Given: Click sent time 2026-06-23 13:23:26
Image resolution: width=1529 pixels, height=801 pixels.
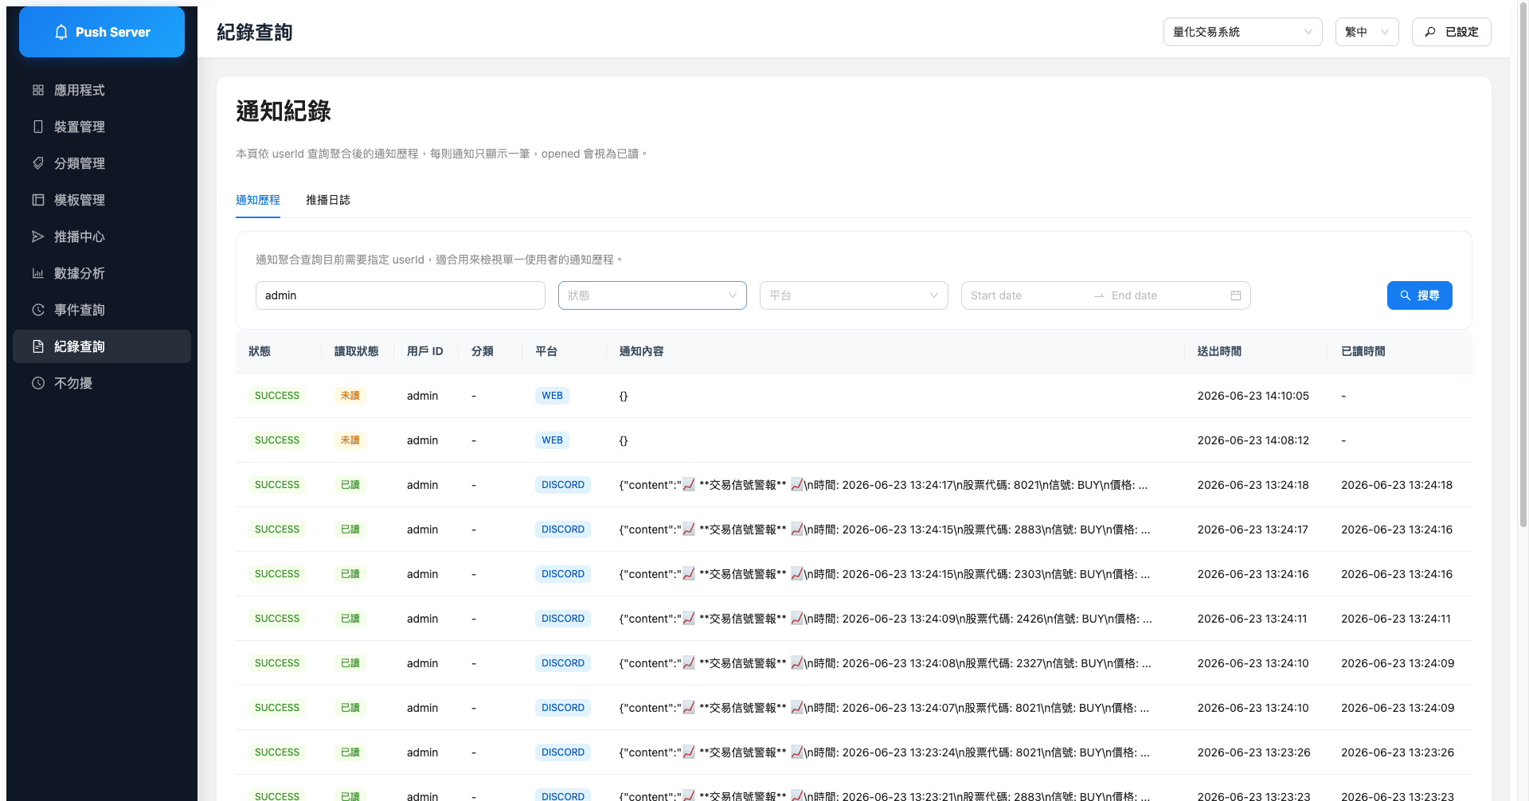Looking at the screenshot, I should [x=1254, y=752].
